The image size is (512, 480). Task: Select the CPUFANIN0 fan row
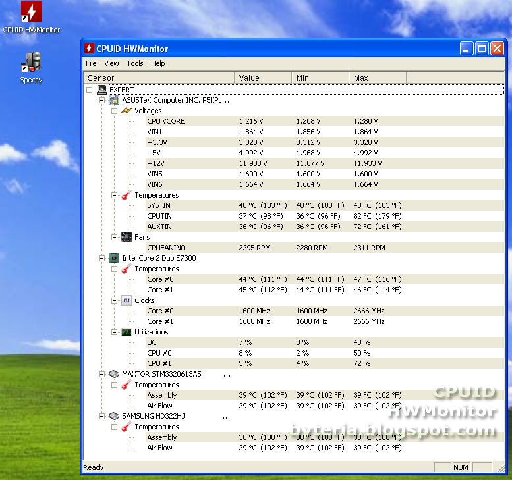click(326, 248)
